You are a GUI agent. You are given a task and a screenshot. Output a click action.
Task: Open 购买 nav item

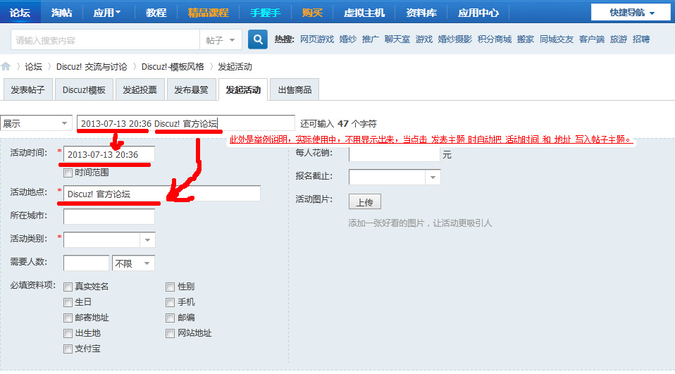pos(312,13)
